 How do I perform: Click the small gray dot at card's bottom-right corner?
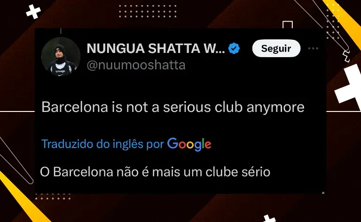pos(323,193)
